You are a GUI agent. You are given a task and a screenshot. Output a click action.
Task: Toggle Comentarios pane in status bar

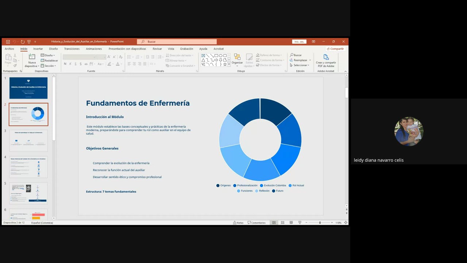[256, 222]
